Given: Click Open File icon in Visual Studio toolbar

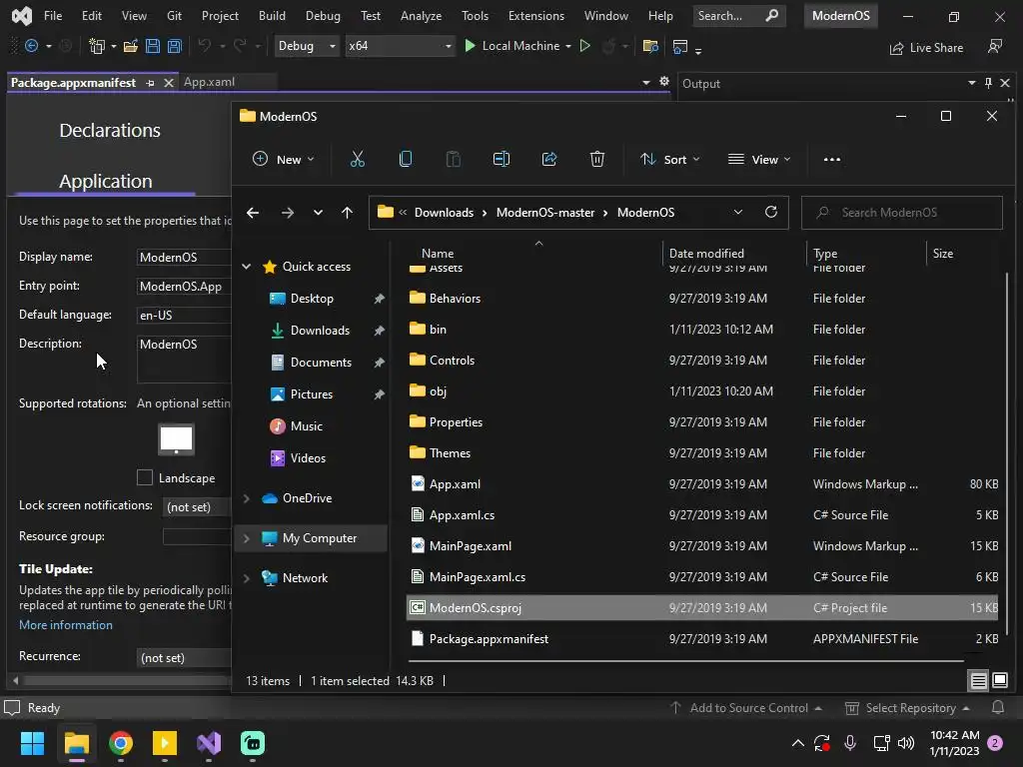Looking at the screenshot, I should coord(131,46).
